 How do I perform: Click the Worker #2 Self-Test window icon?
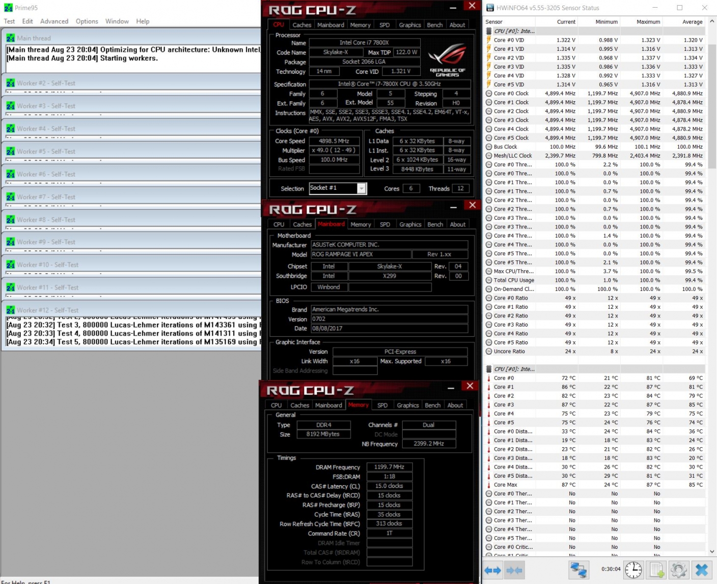[10, 83]
